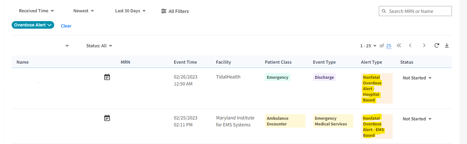Expand the Received Time dropdown

pyautogui.click(x=37, y=11)
